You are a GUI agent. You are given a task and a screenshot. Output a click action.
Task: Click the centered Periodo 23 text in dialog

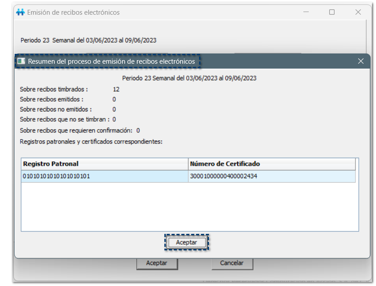pos(189,78)
